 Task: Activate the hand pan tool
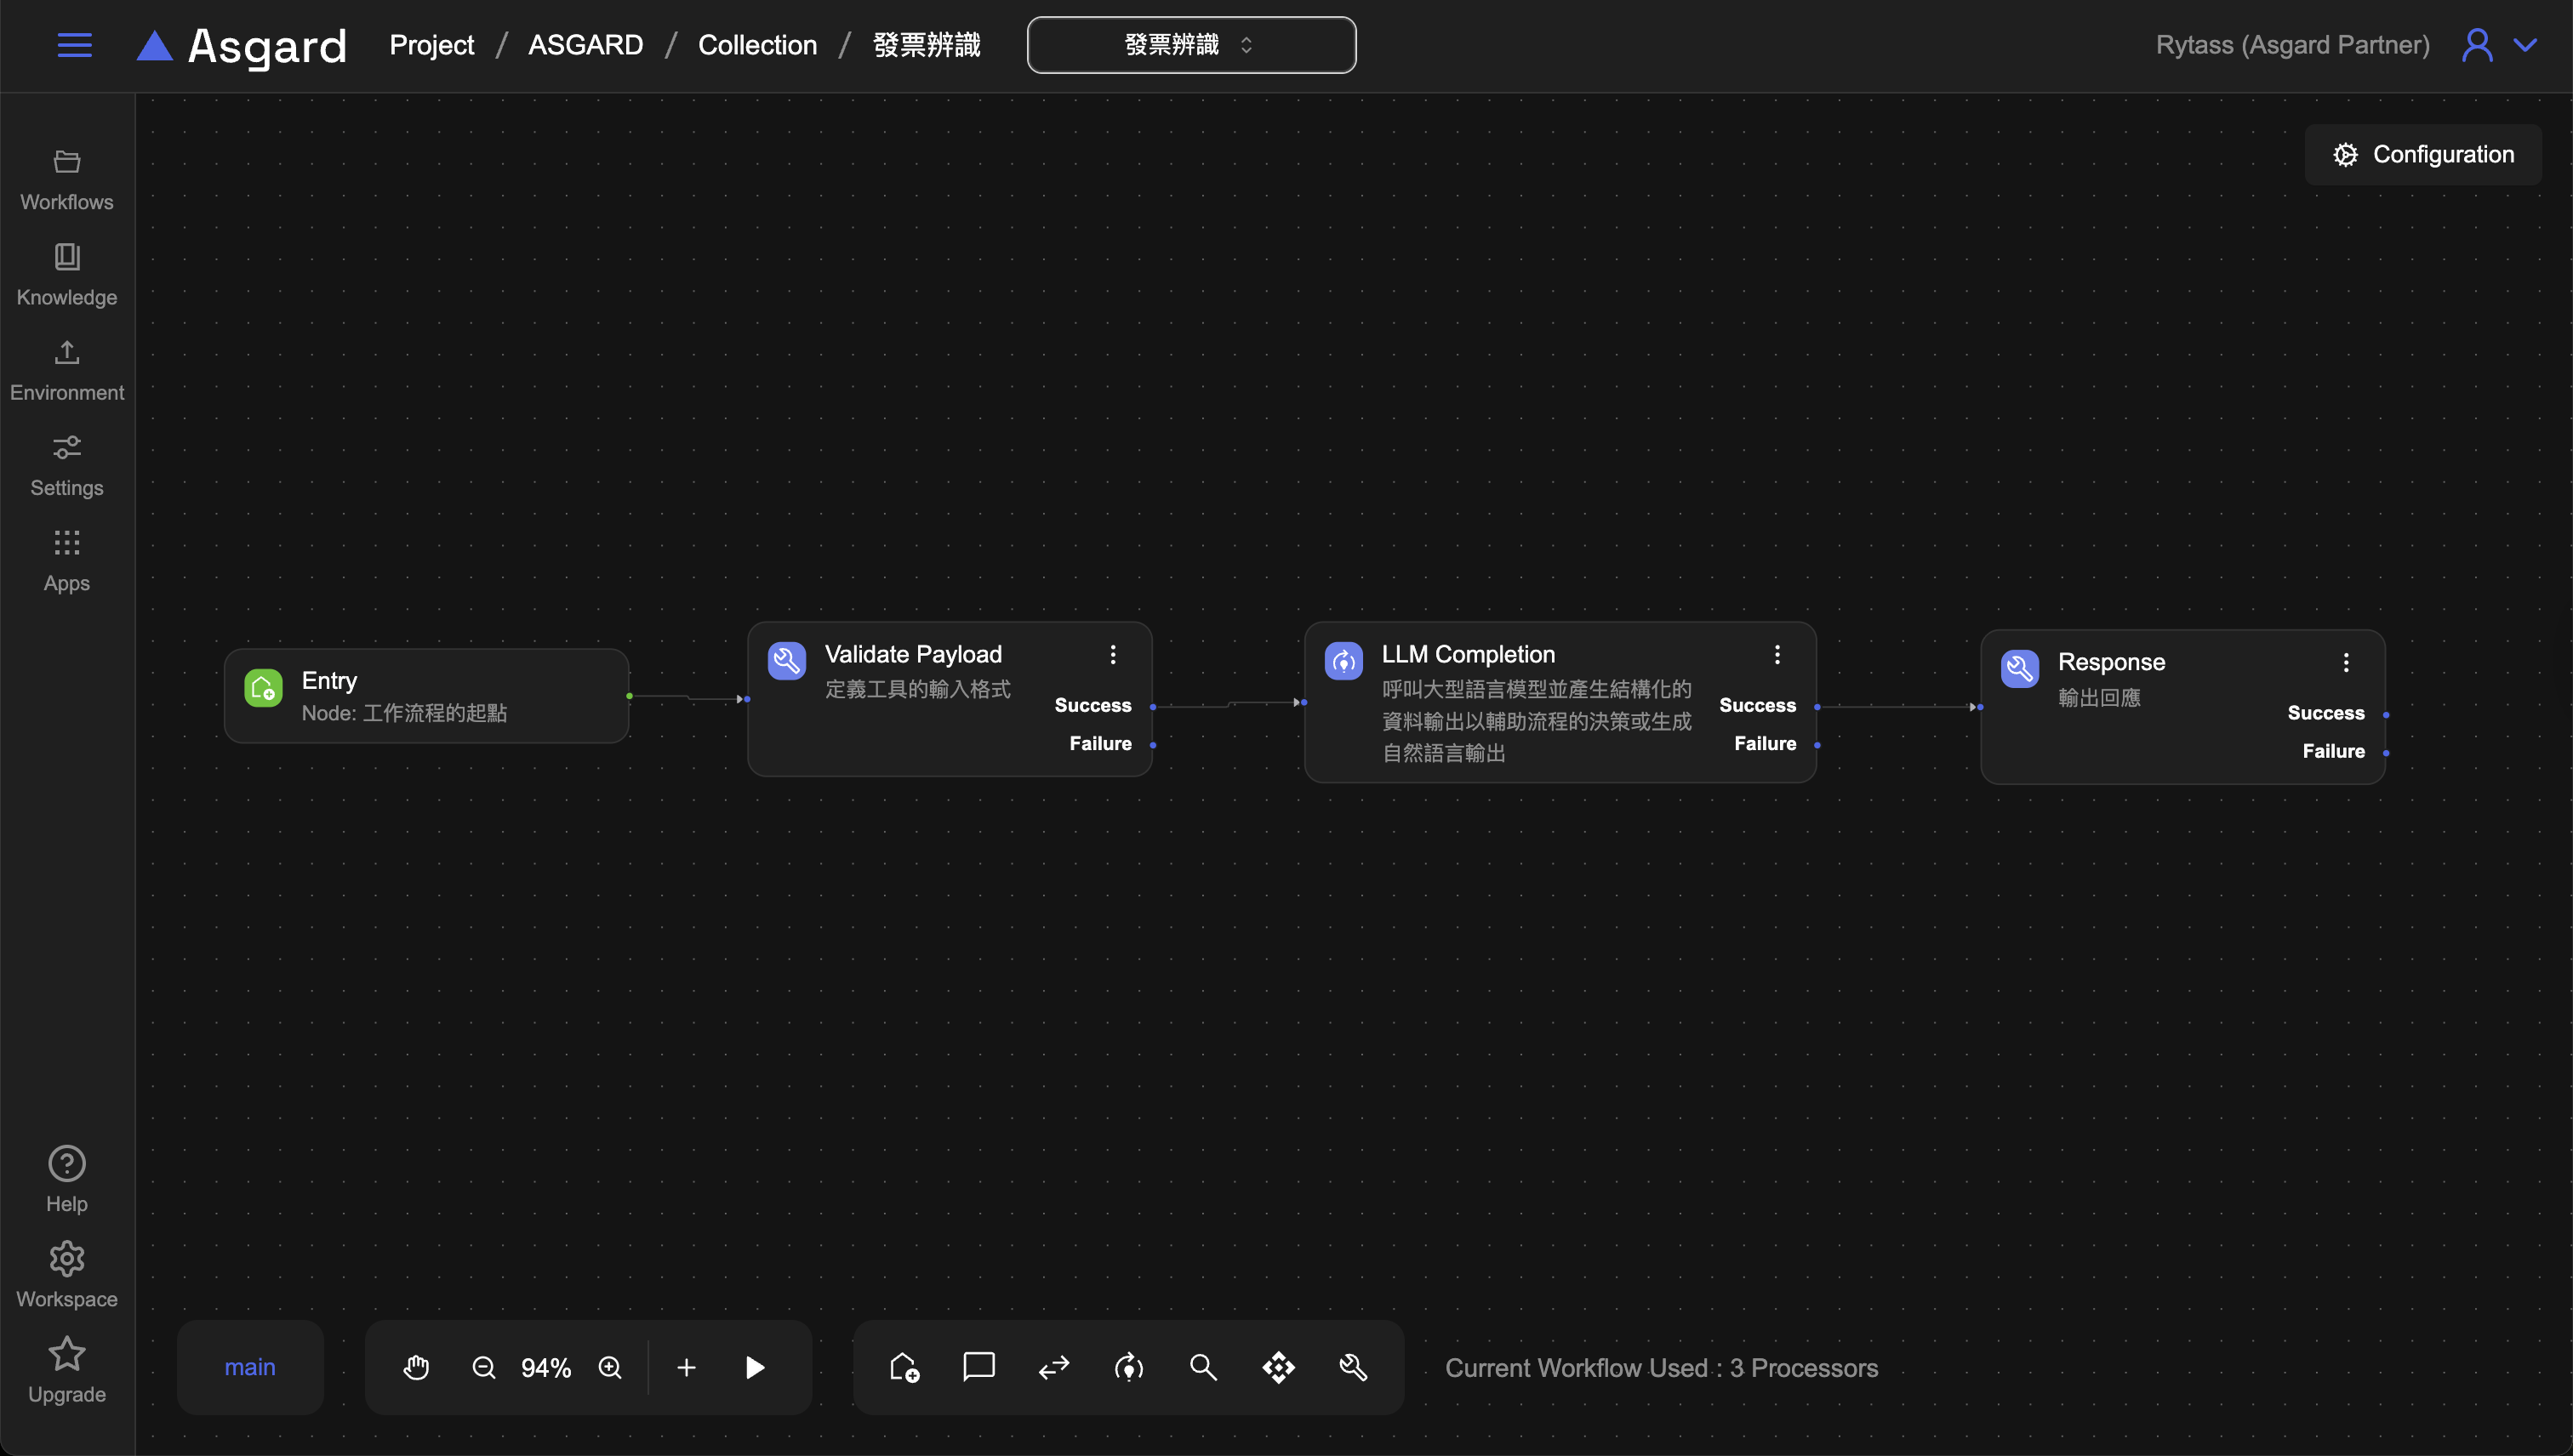[416, 1367]
